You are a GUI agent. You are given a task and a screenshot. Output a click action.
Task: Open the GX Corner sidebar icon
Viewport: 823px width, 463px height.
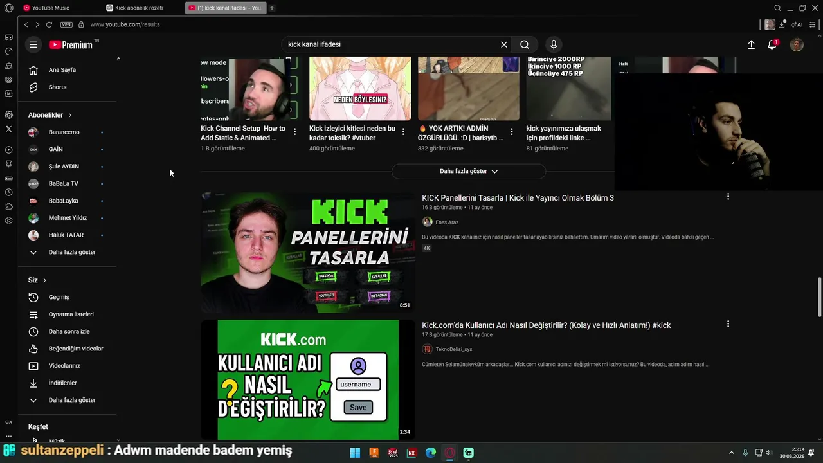(8, 422)
